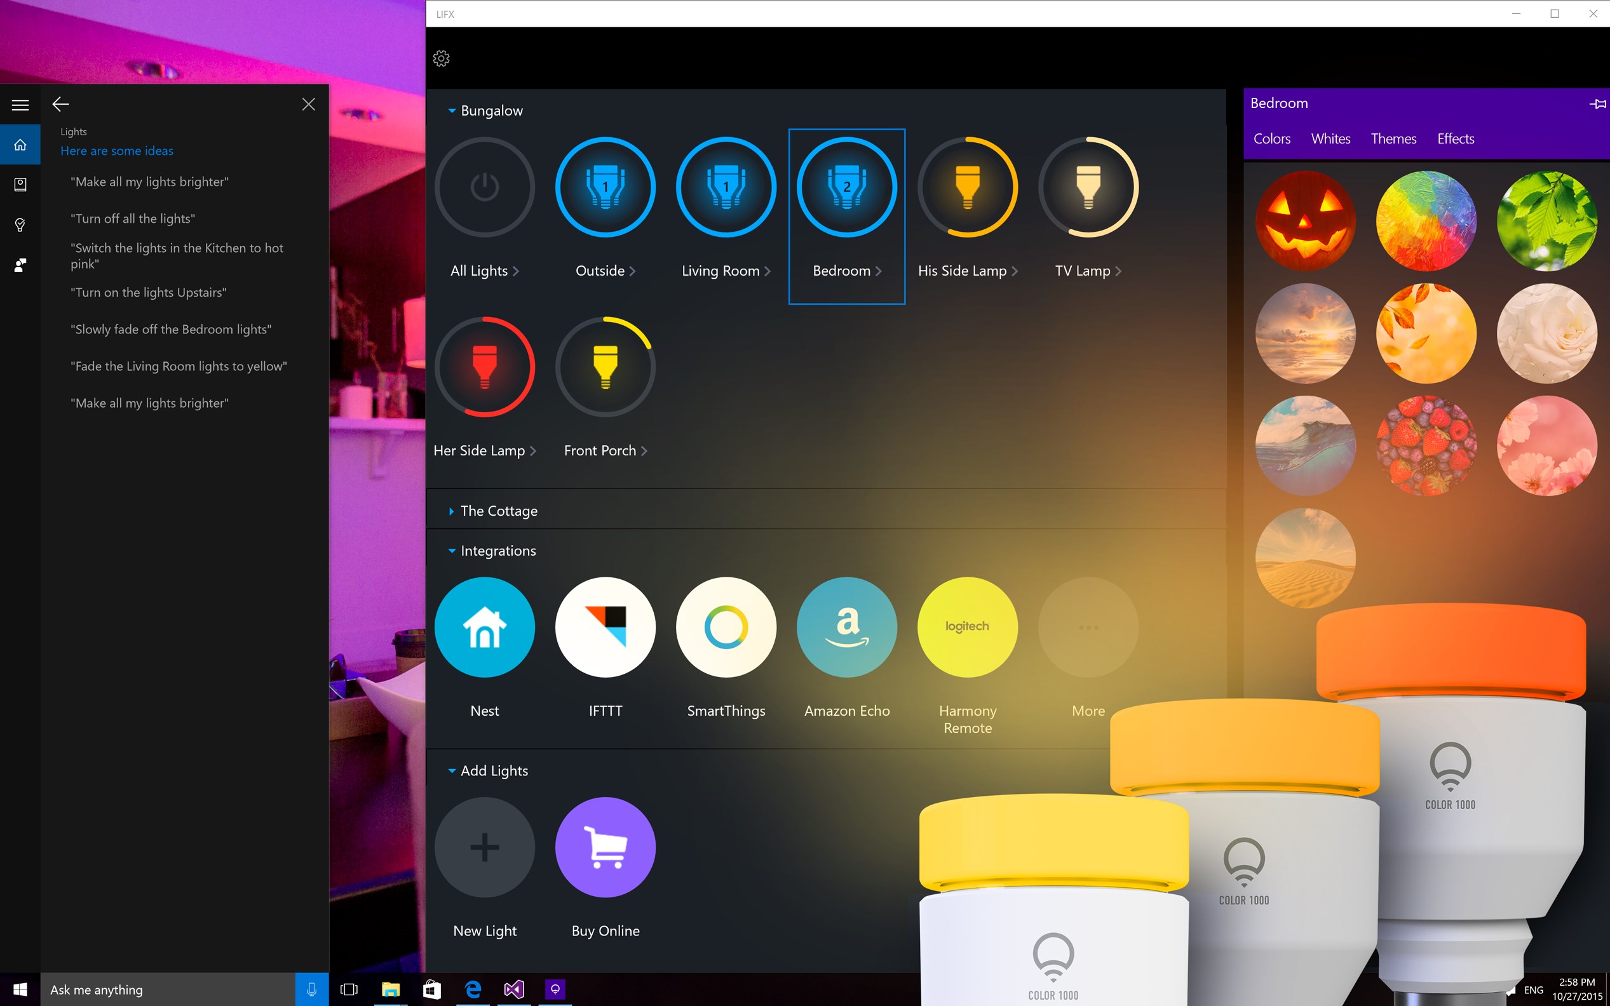Choose "Turn on the lights Upstairs" suggestion
Screen dimensions: 1610x1006
pos(149,293)
